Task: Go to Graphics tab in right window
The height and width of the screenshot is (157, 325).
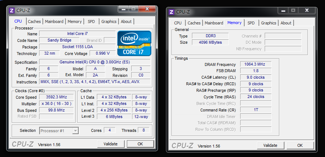Action: point(269,23)
